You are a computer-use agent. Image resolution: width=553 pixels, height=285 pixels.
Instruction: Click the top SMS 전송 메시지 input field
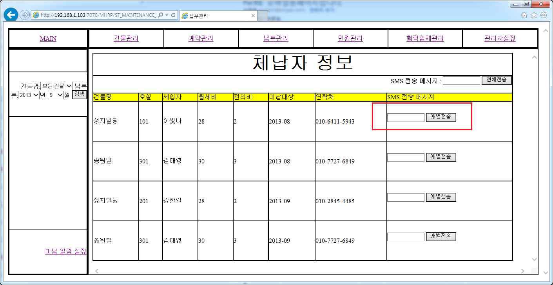[x=461, y=81]
